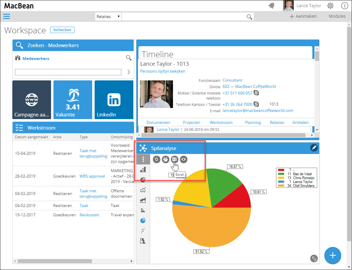
Task: Switch the chart to the column bar type
Action: [x=143, y=169]
